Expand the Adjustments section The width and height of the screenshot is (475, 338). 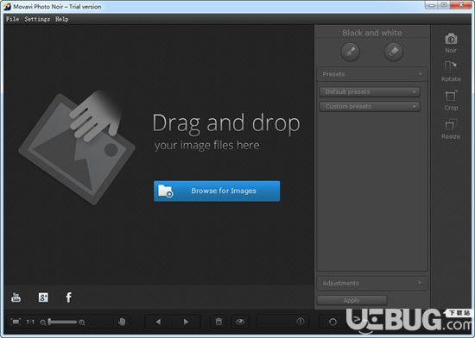pyautogui.click(x=372, y=284)
